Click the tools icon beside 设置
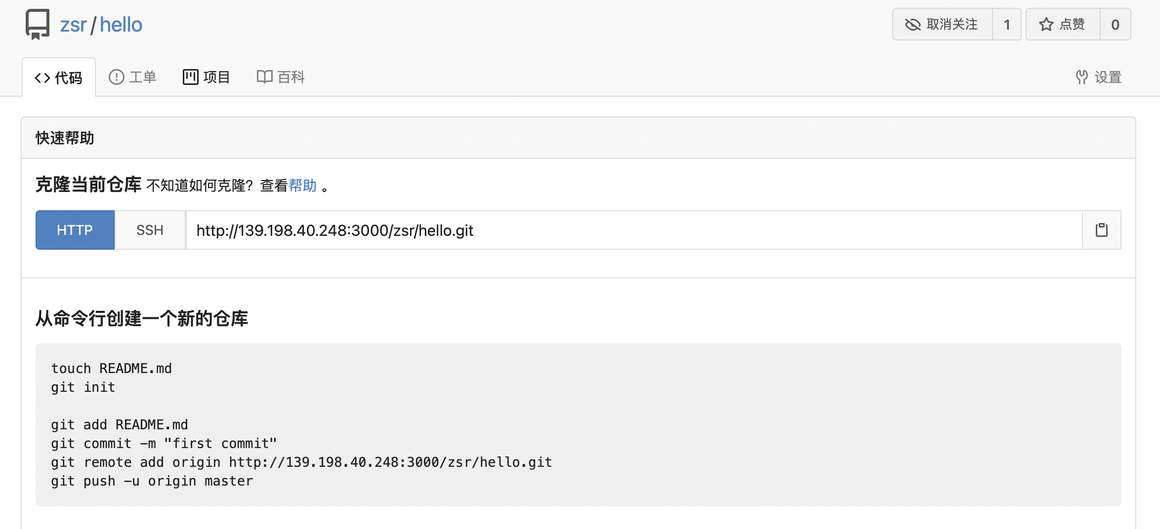Screen dimensions: 1160x529 tap(1082, 77)
